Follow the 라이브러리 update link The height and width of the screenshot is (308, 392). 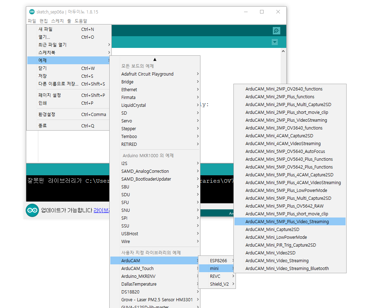click(x=101, y=210)
